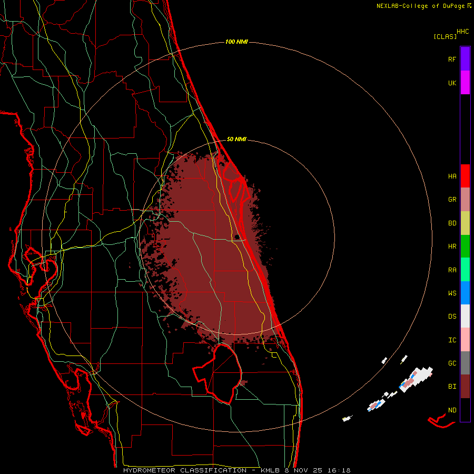Image resolution: width=474 pixels, height=474 pixels.
Task: Click the BD legend label
Action: [x=452, y=223]
